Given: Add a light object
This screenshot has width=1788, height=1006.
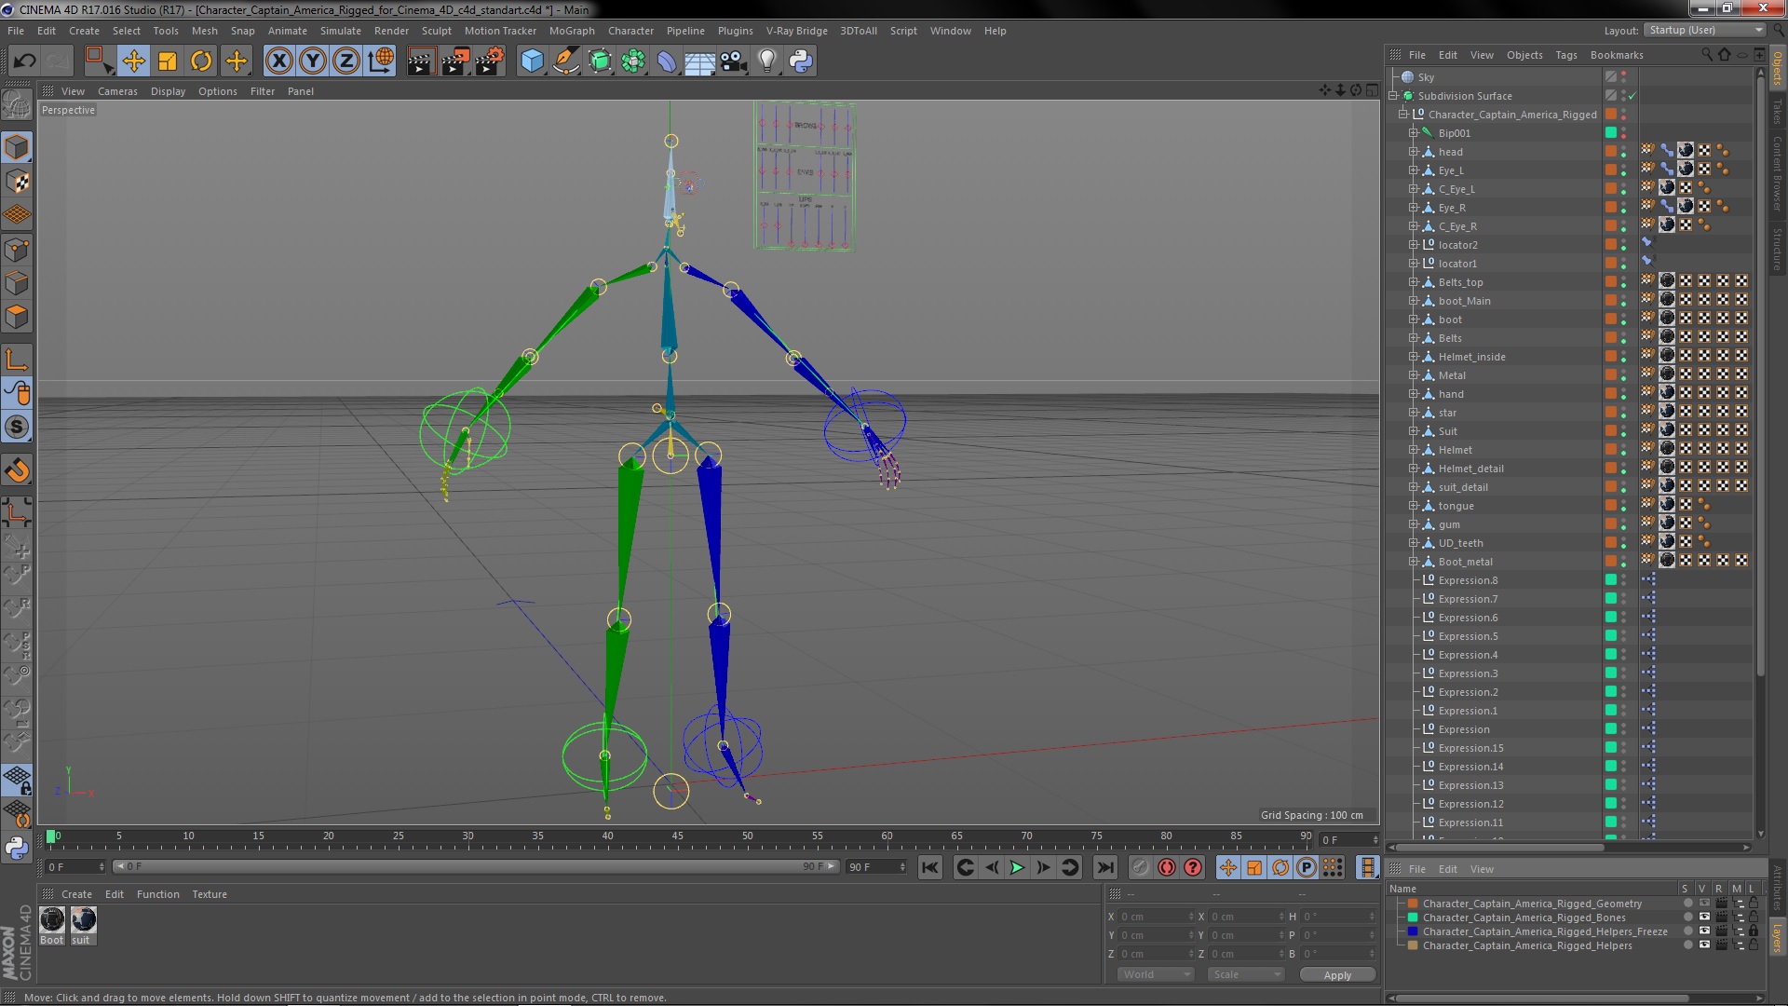Looking at the screenshot, I should coord(767,61).
